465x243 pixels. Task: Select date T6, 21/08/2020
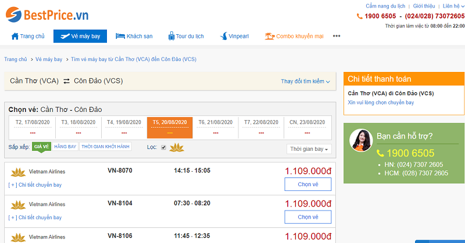[215, 128]
